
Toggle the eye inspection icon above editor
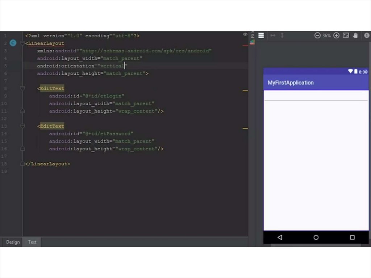click(x=245, y=34)
